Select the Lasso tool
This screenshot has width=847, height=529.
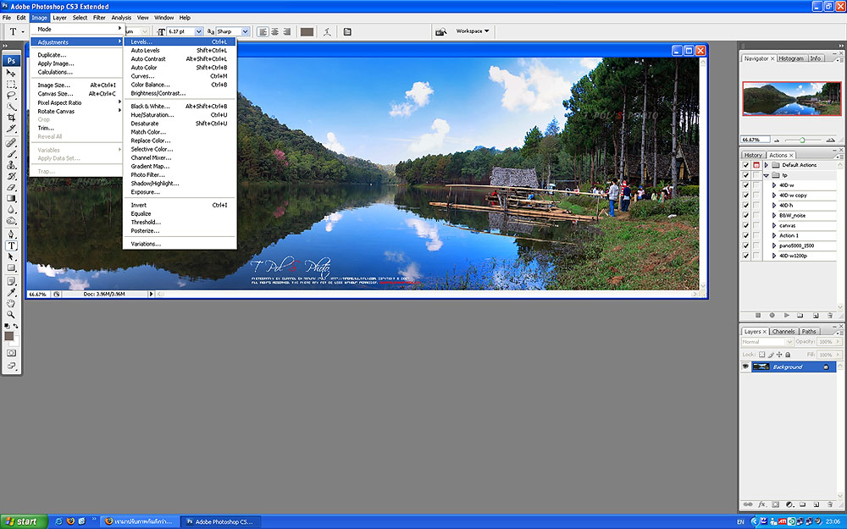(x=12, y=96)
